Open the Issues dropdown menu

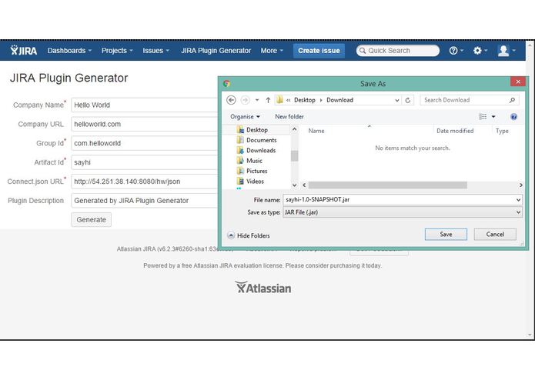pos(156,51)
